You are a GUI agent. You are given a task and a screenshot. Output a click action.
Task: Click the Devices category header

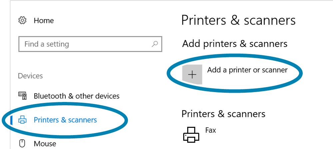(x=30, y=76)
